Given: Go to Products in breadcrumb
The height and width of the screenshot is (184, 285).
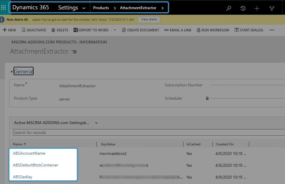Looking at the screenshot, I should [101, 8].
